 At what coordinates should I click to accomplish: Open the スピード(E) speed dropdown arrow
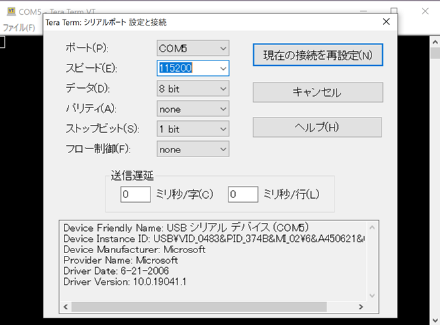224,68
